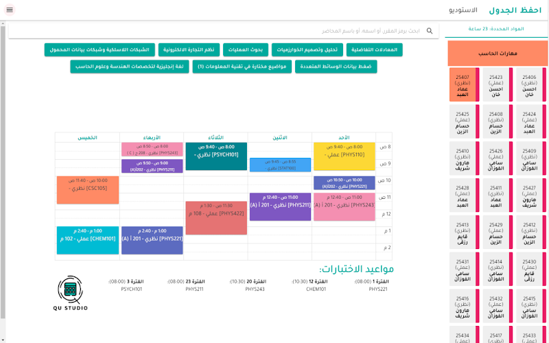Select section card 25414 سامي الفوزان
This screenshot has width=549, height=343.
[x=498, y=270]
